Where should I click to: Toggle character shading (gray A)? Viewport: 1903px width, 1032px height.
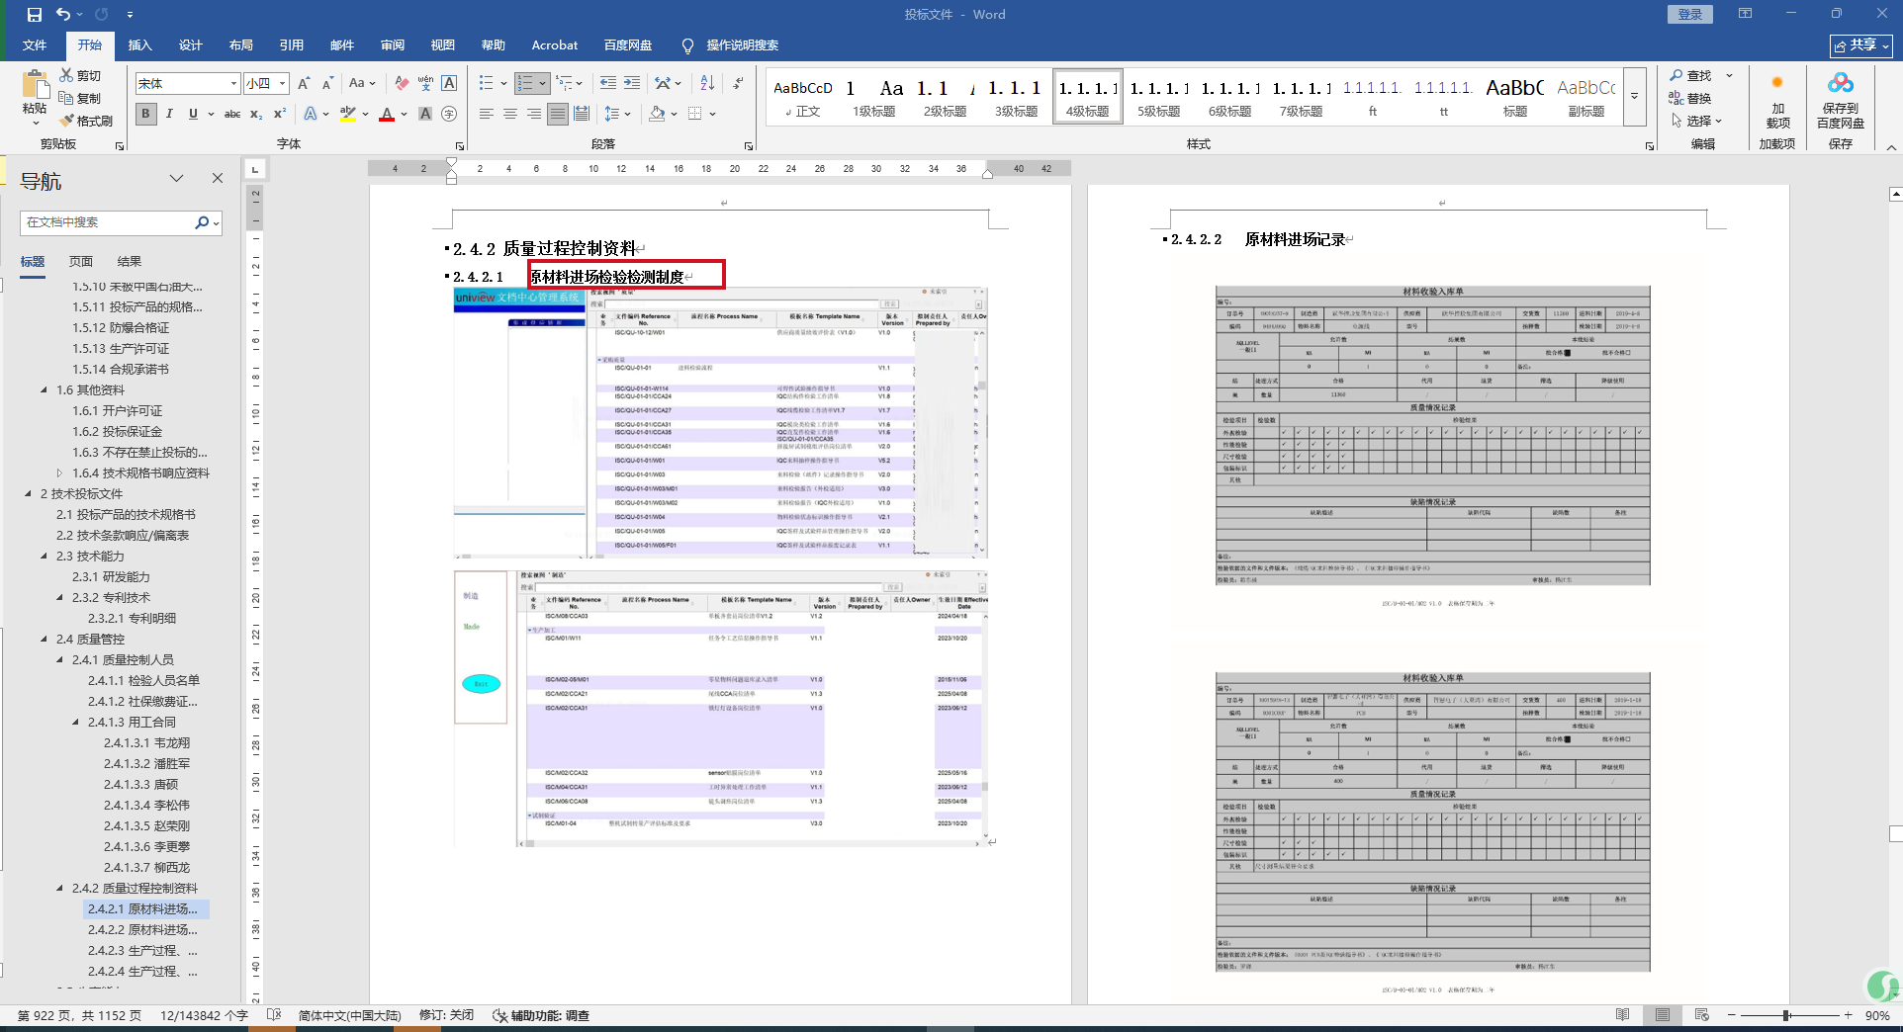pyautogui.click(x=425, y=114)
